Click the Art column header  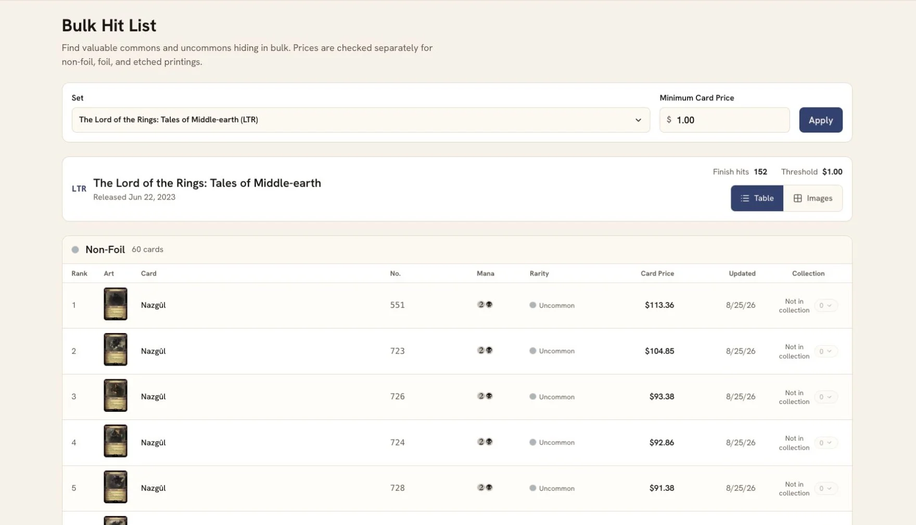click(109, 273)
